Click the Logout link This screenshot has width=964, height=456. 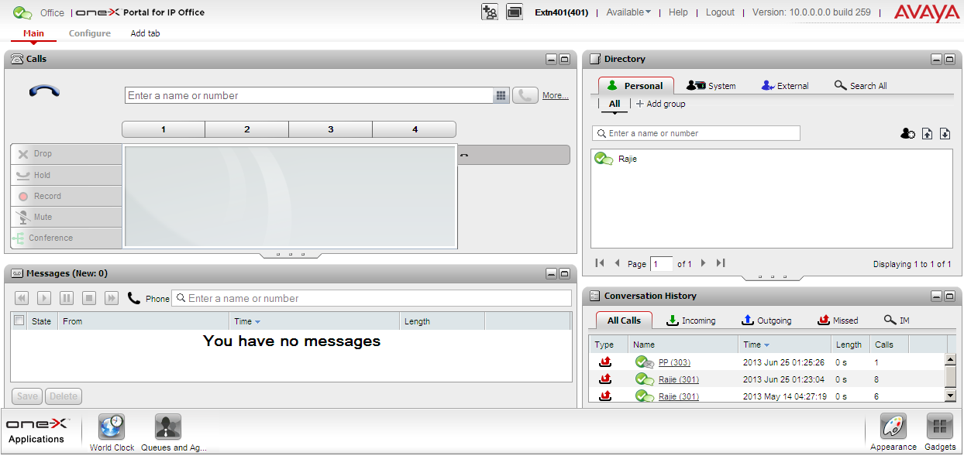pos(720,12)
